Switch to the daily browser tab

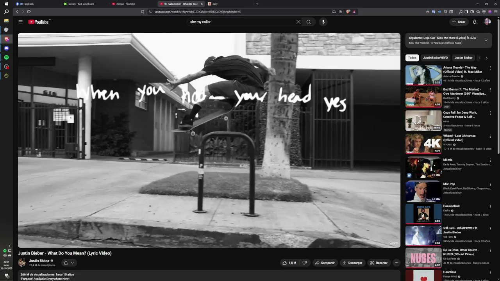point(229,4)
